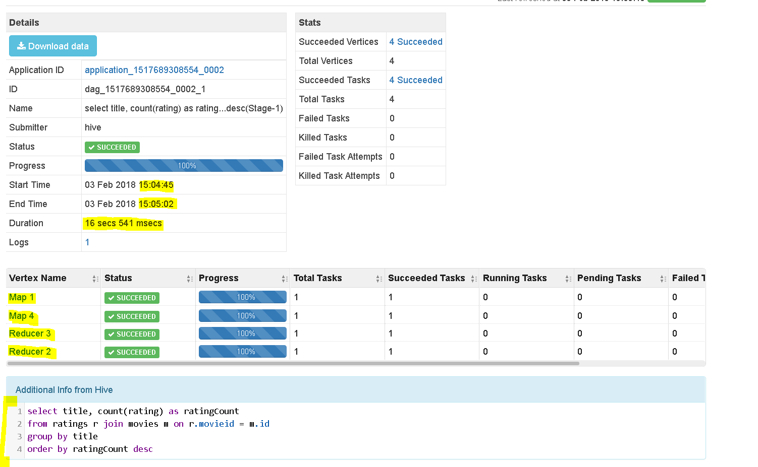Click query line 'group by title'
Screen dimensions: 758x467
63,436
